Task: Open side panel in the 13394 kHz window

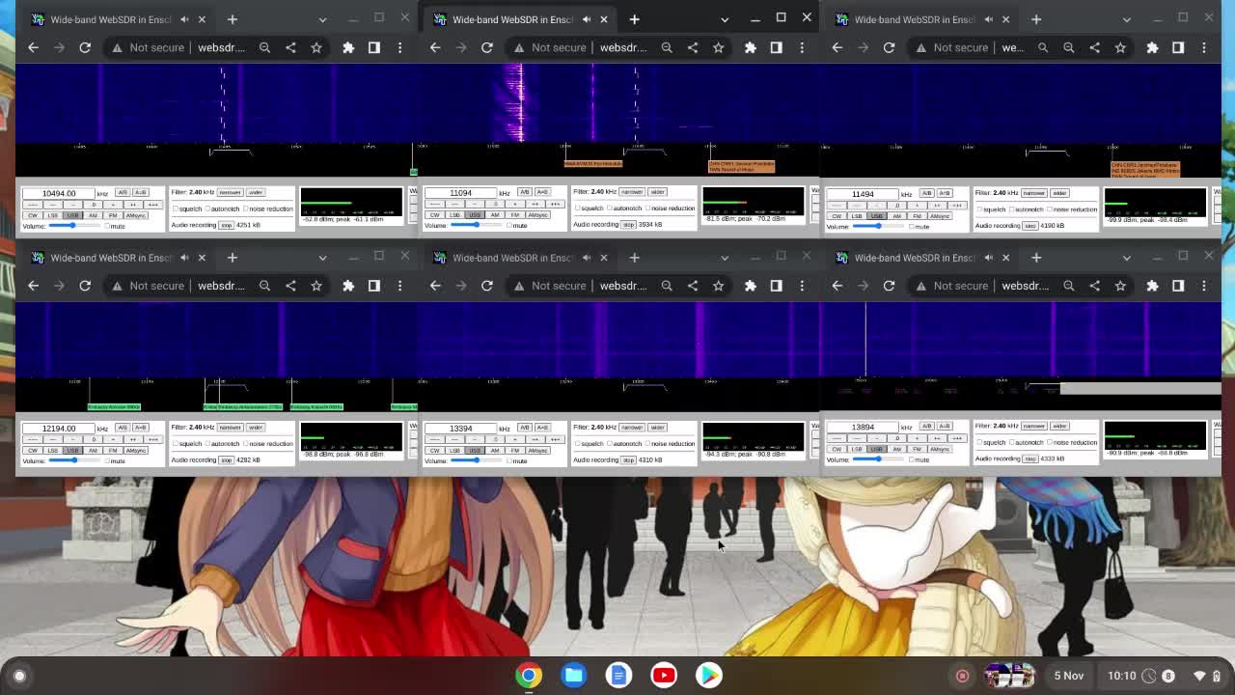Action: [776, 286]
